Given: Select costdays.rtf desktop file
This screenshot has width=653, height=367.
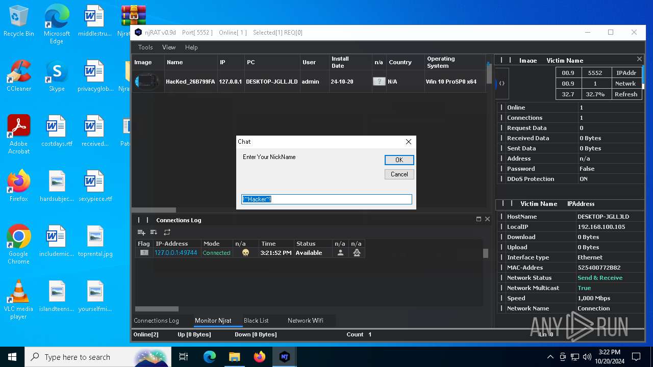Looking at the screenshot, I should coord(57,132).
